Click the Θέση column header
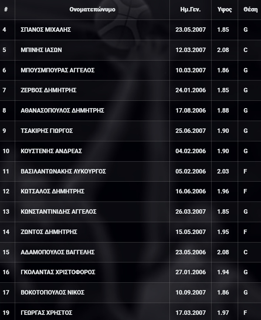The image size is (261, 320). click(x=250, y=9)
